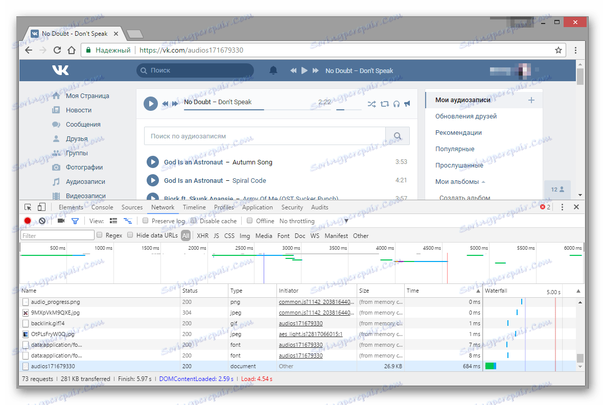Screen dimensions: 605x405
Task: Toggle repeat in audio player
Action: [x=384, y=104]
